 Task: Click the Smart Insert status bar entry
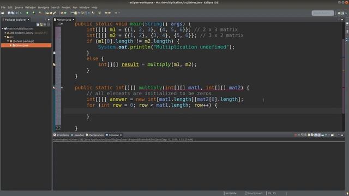255,193
